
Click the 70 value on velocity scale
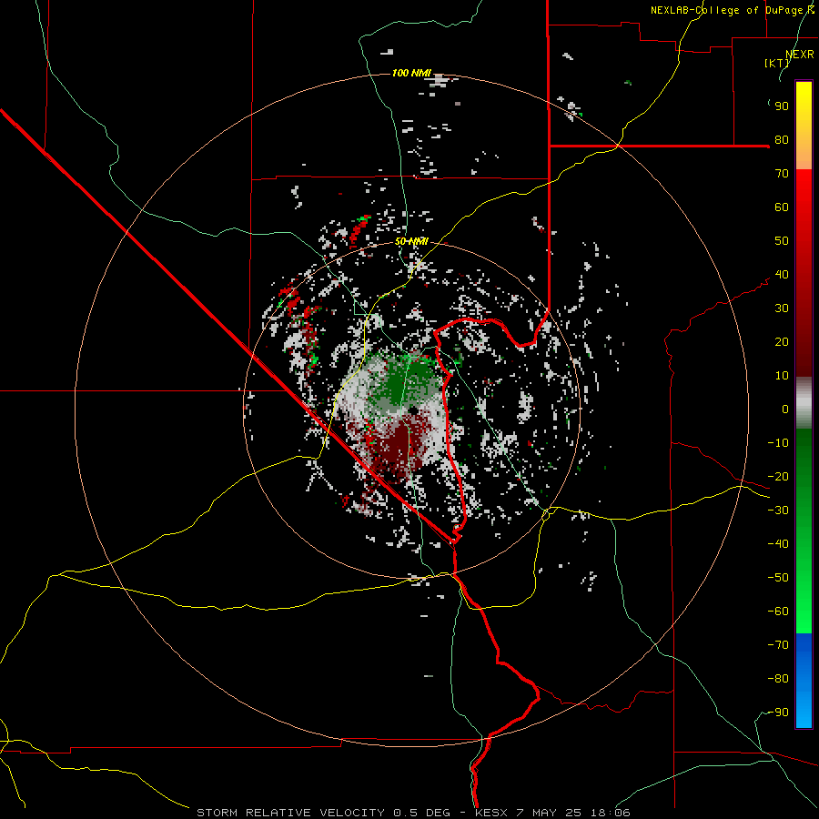click(782, 174)
